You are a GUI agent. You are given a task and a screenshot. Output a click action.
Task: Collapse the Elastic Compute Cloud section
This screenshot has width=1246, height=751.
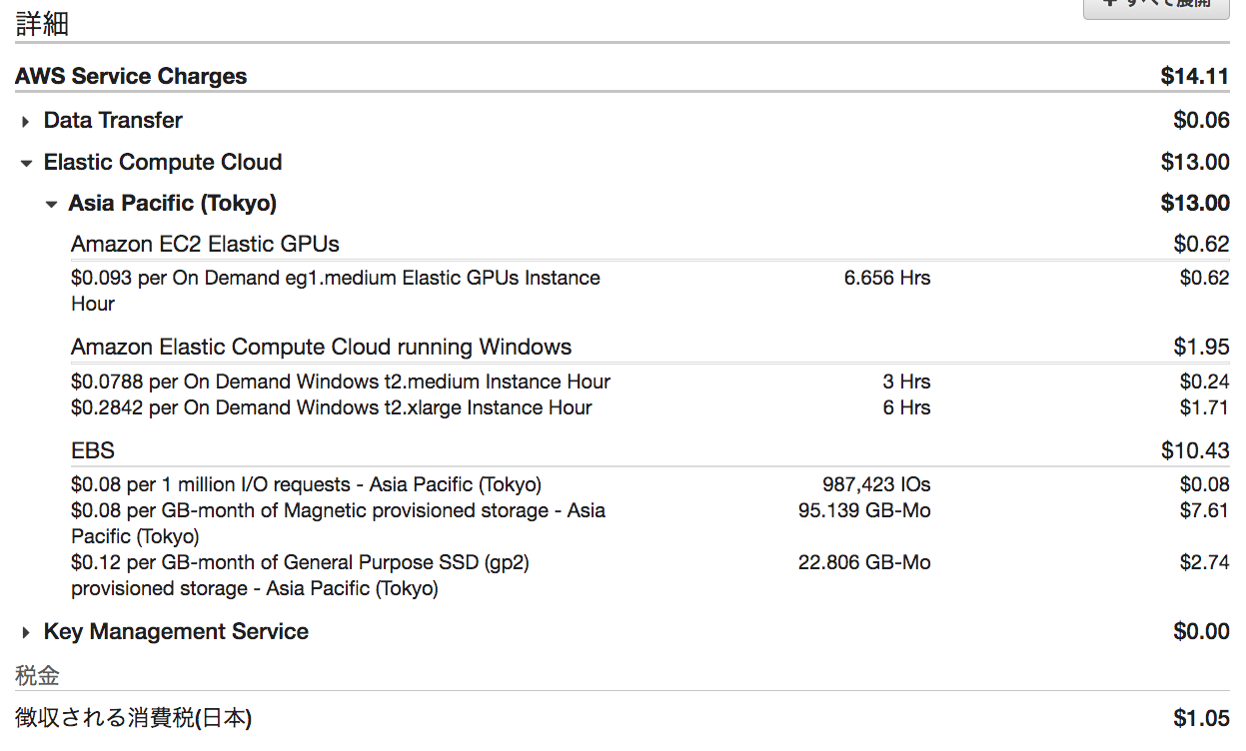coord(26,163)
